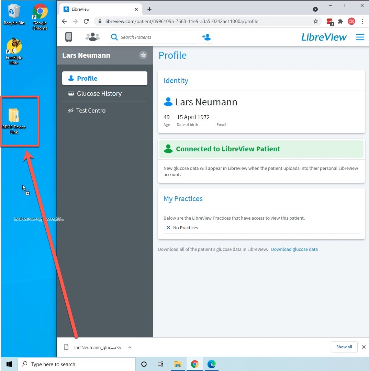
Task: Select the LibreView browser tab
Action: click(x=101, y=9)
